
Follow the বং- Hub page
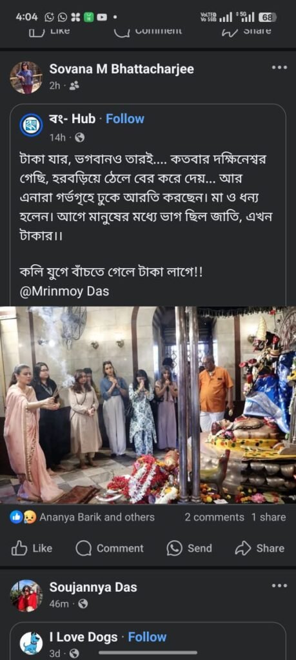(125, 119)
